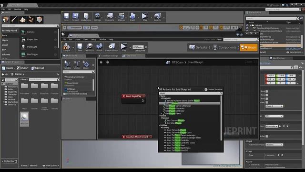Open the Matinee toolbar icon
This screenshot has width=305, height=172.
point(122,17)
